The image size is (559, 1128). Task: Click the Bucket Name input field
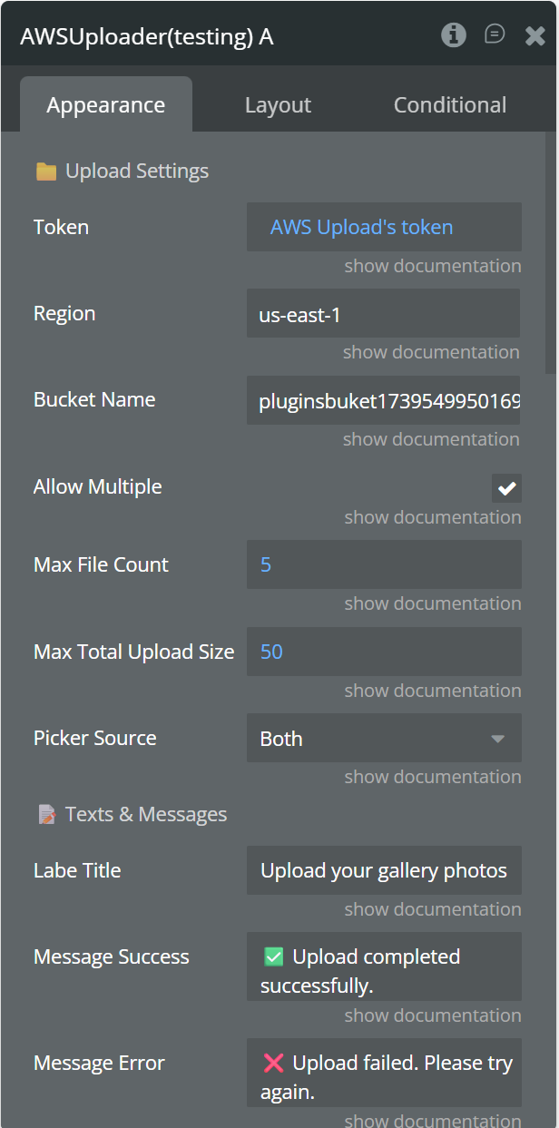[383, 401]
